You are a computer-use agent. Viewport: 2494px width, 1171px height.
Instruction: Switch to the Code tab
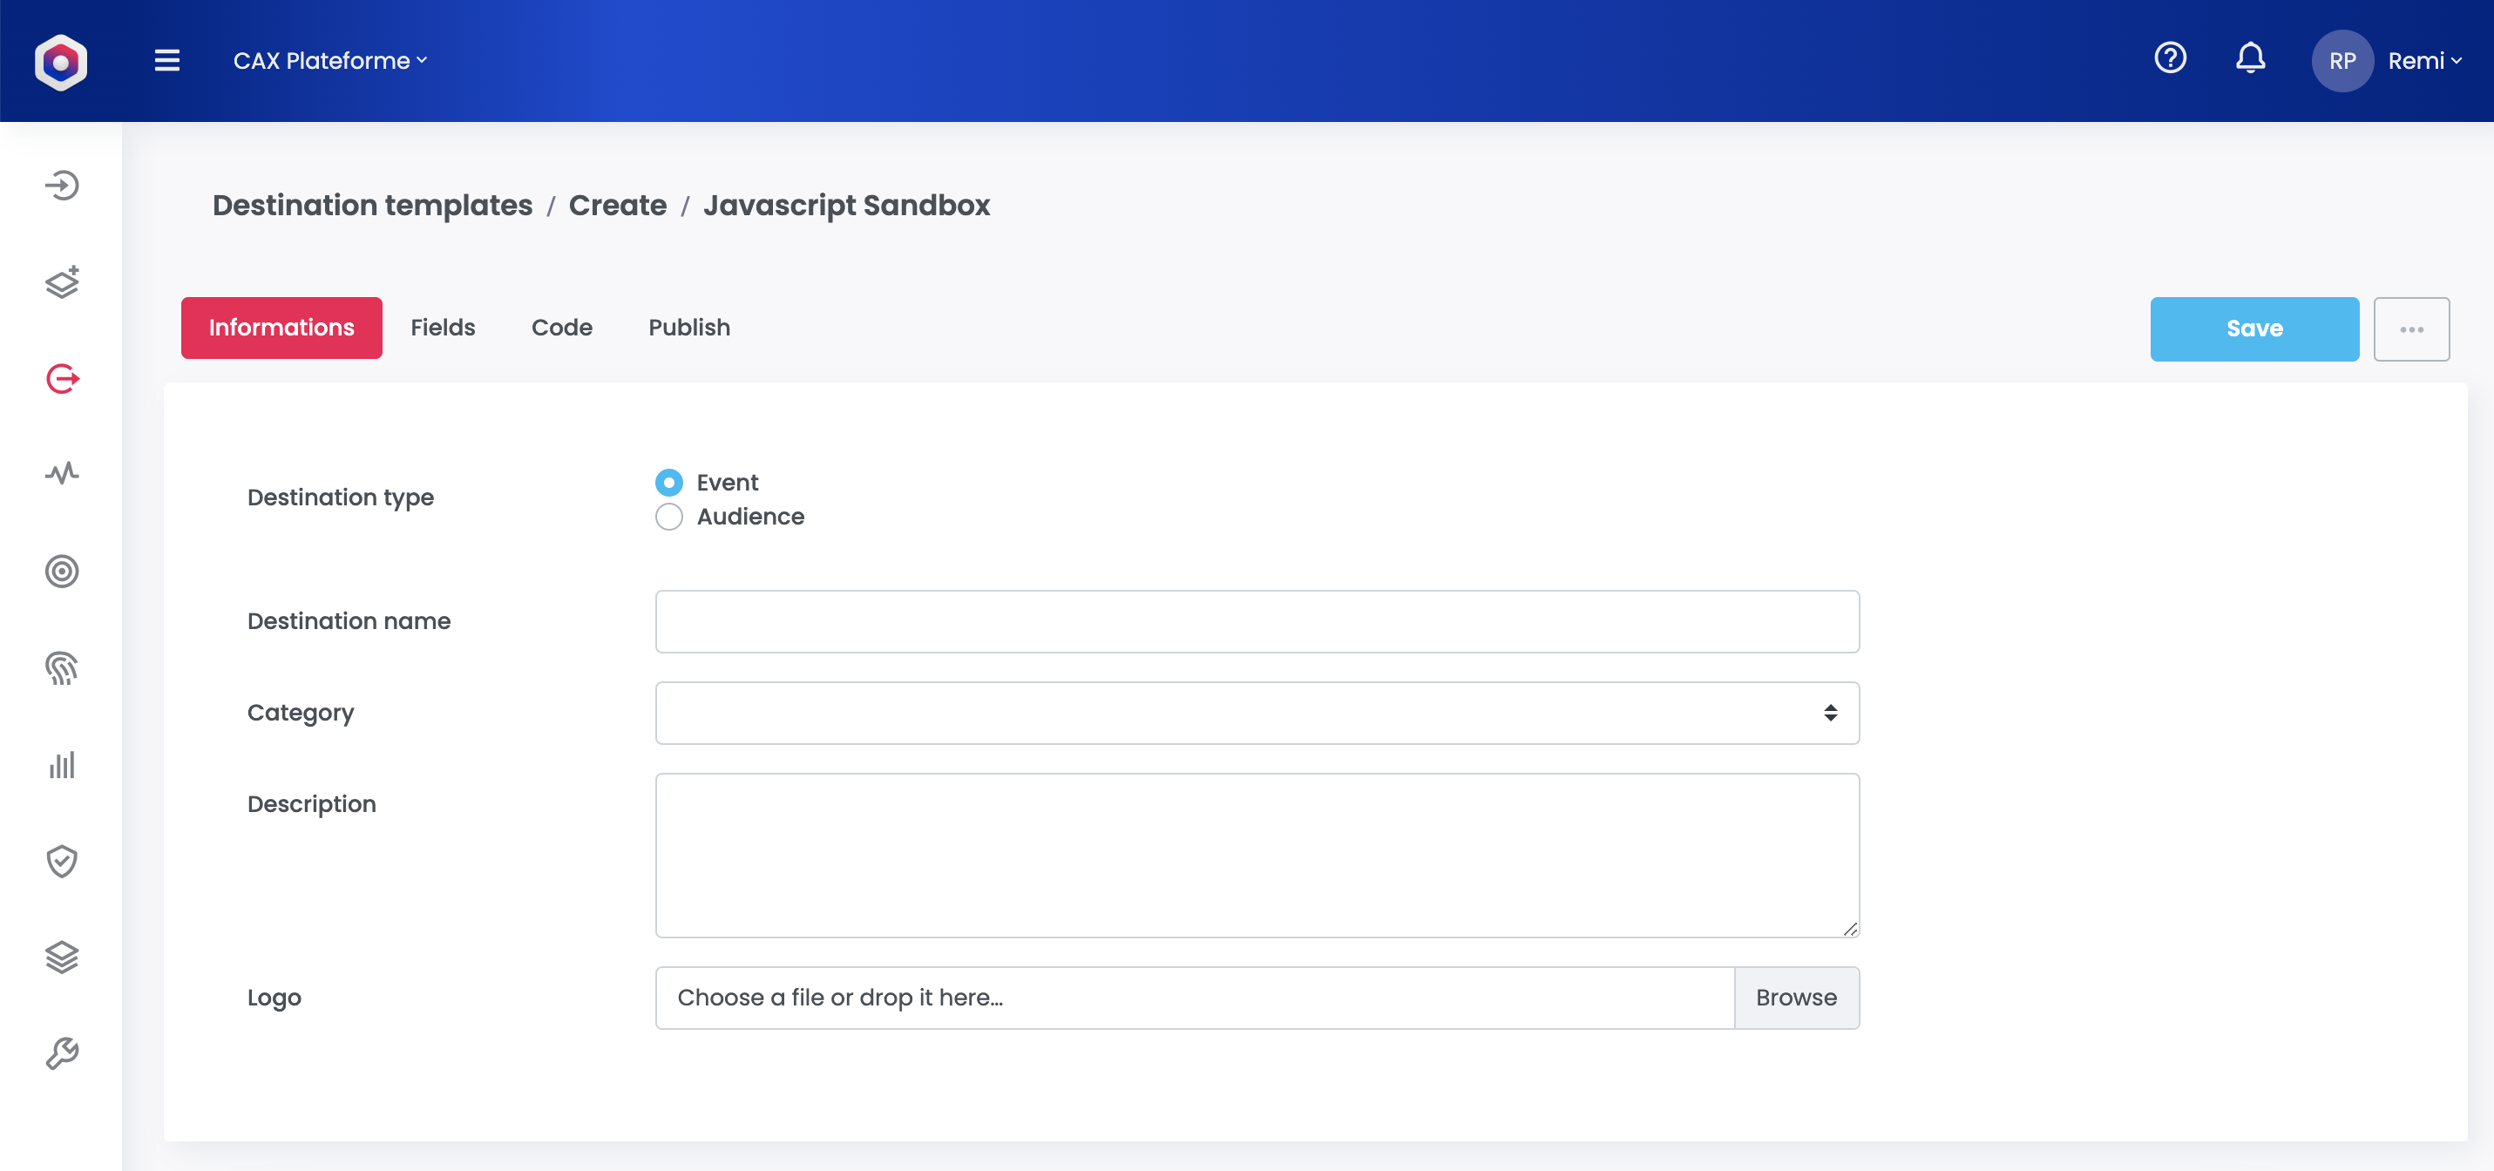pos(561,327)
